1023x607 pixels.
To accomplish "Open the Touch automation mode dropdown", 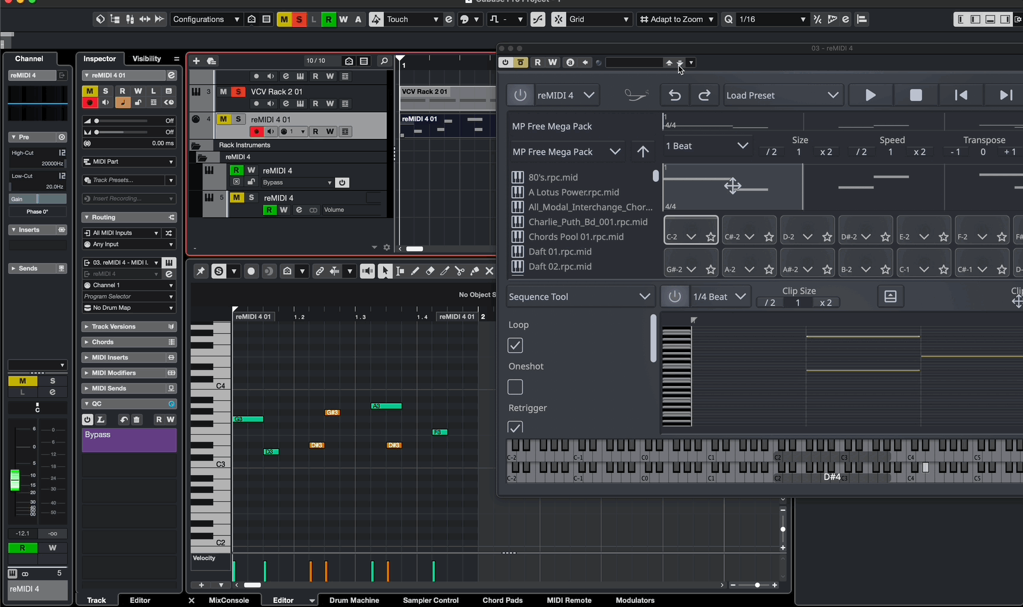I will 412,19.
